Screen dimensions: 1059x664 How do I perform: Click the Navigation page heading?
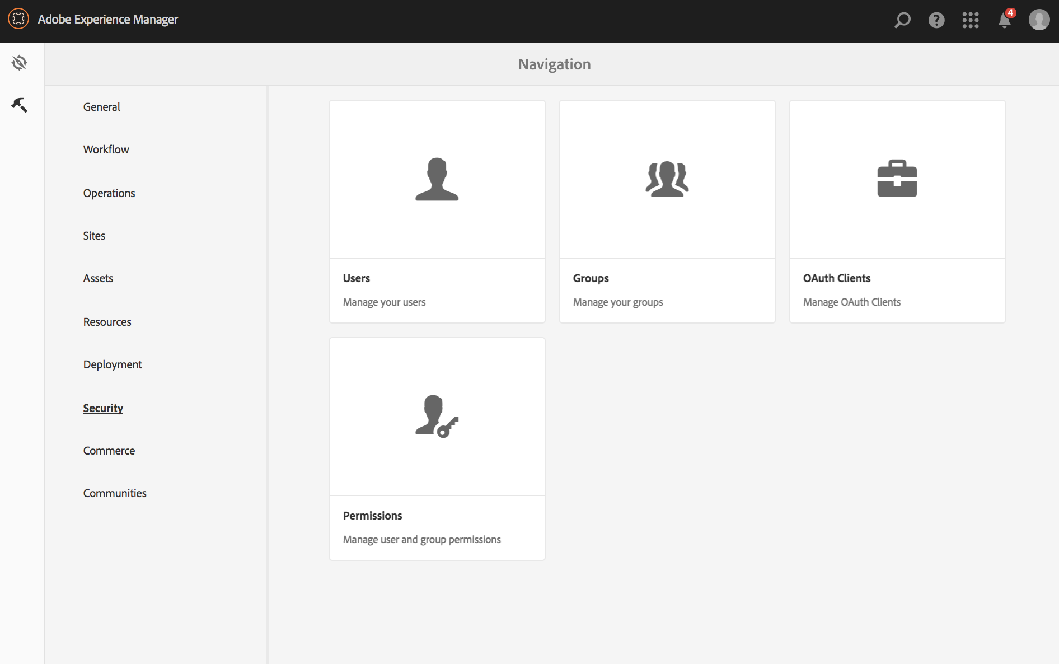(555, 64)
